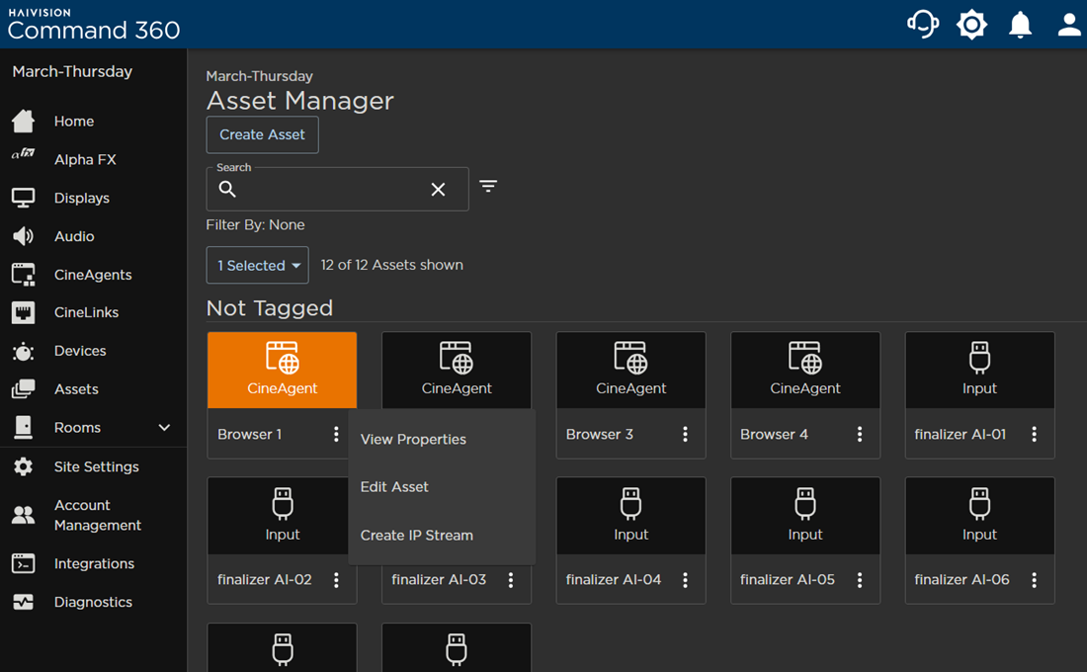The height and width of the screenshot is (672, 1087).
Task: Open the finalizer AI-06 three-dot menu
Action: (x=1034, y=580)
